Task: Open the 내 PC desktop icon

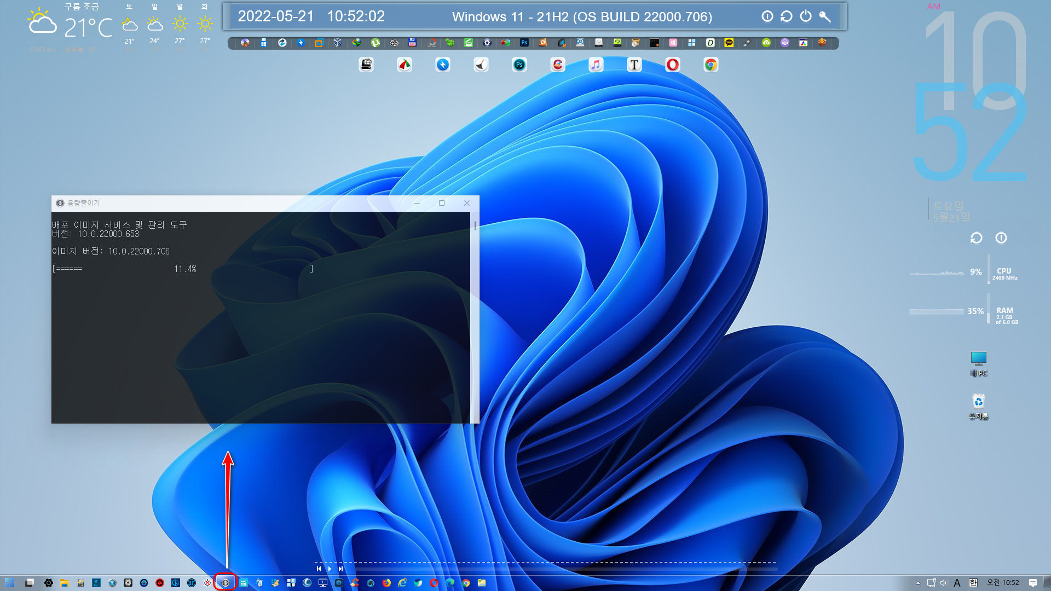Action: [x=978, y=364]
